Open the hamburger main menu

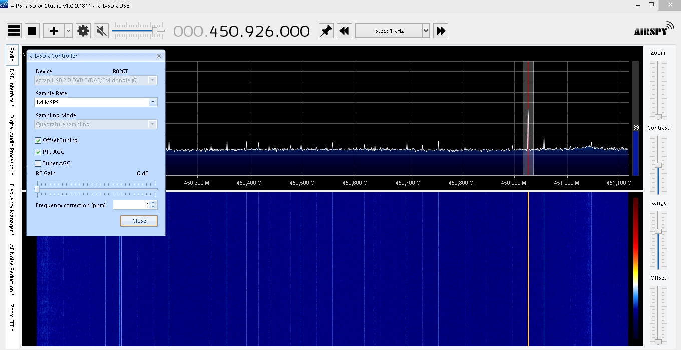(14, 31)
